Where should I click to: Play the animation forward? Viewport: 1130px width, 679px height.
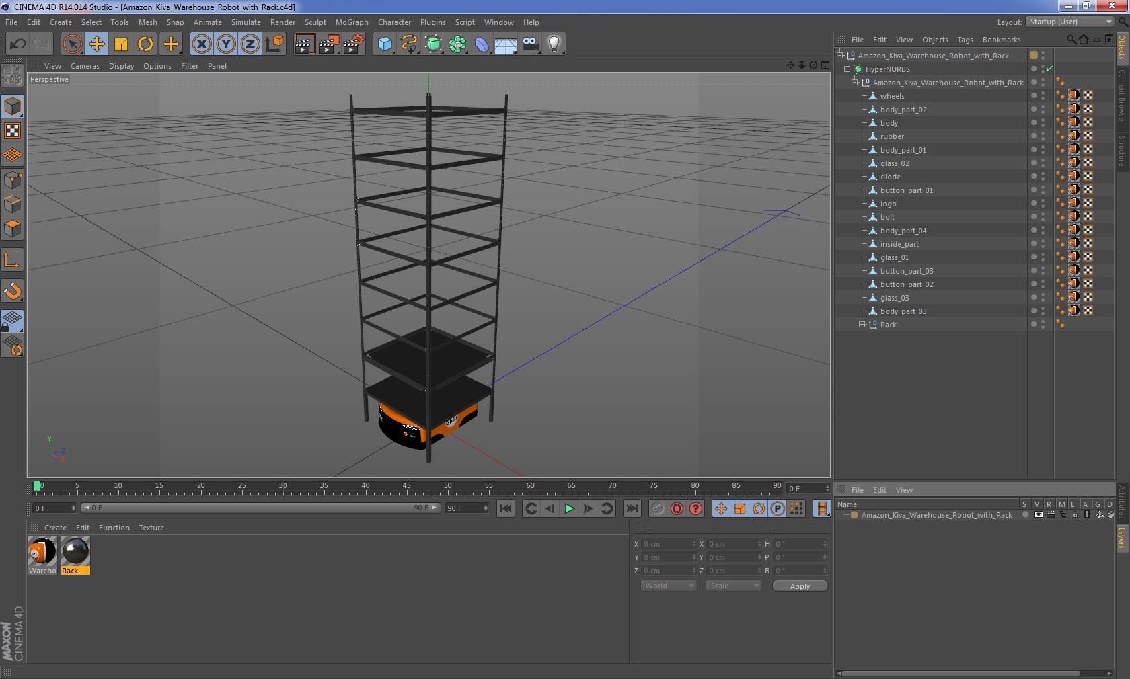pos(569,508)
